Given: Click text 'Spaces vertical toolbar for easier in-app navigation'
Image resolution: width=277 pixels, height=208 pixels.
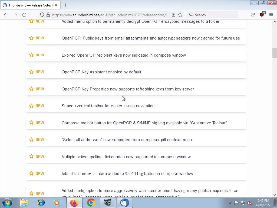Looking at the screenshot, I should click(108, 106).
